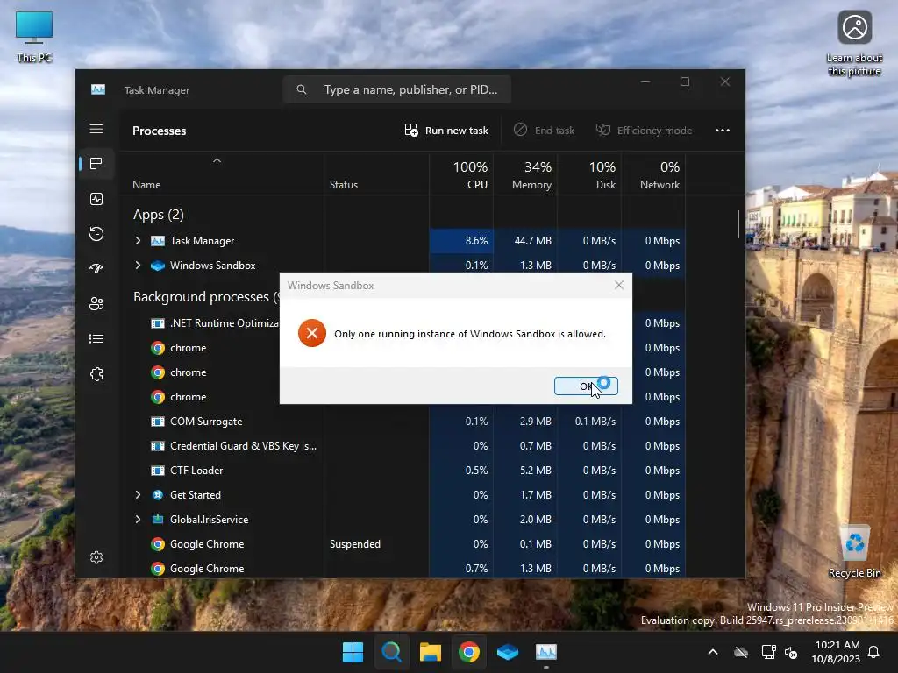Show hidden system tray icons chevron

pyautogui.click(x=713, y=652)
